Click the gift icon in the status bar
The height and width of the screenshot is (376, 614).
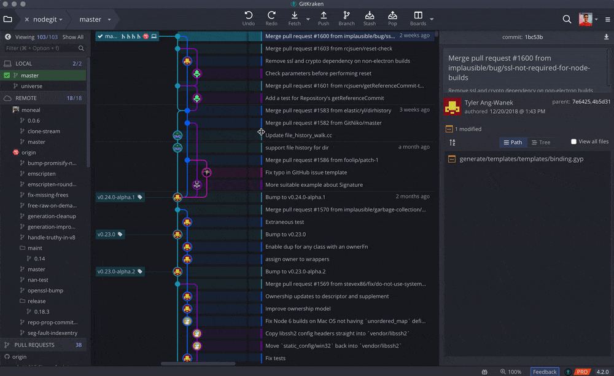(x=485, y=372)
